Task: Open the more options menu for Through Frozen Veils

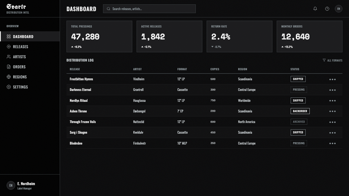Action: [x=332, y=122]
